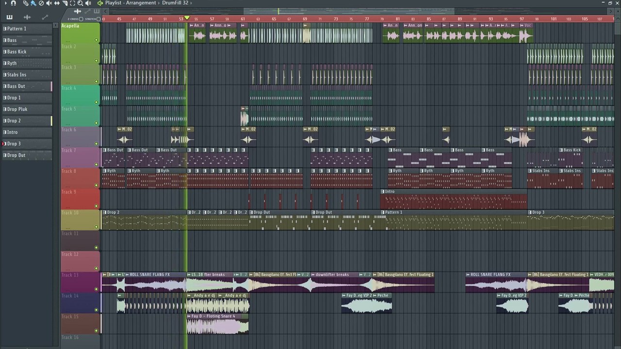The width and height of the screenshot is (621, 349).
Task: Select the Delete tool
Action: (41, 3)
